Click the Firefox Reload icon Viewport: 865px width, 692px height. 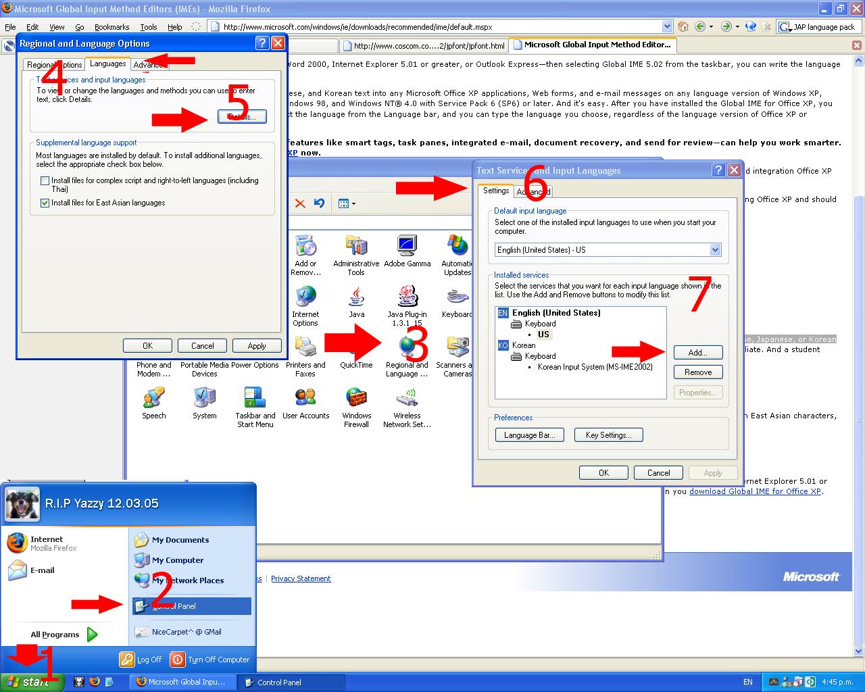coord(750,27)
